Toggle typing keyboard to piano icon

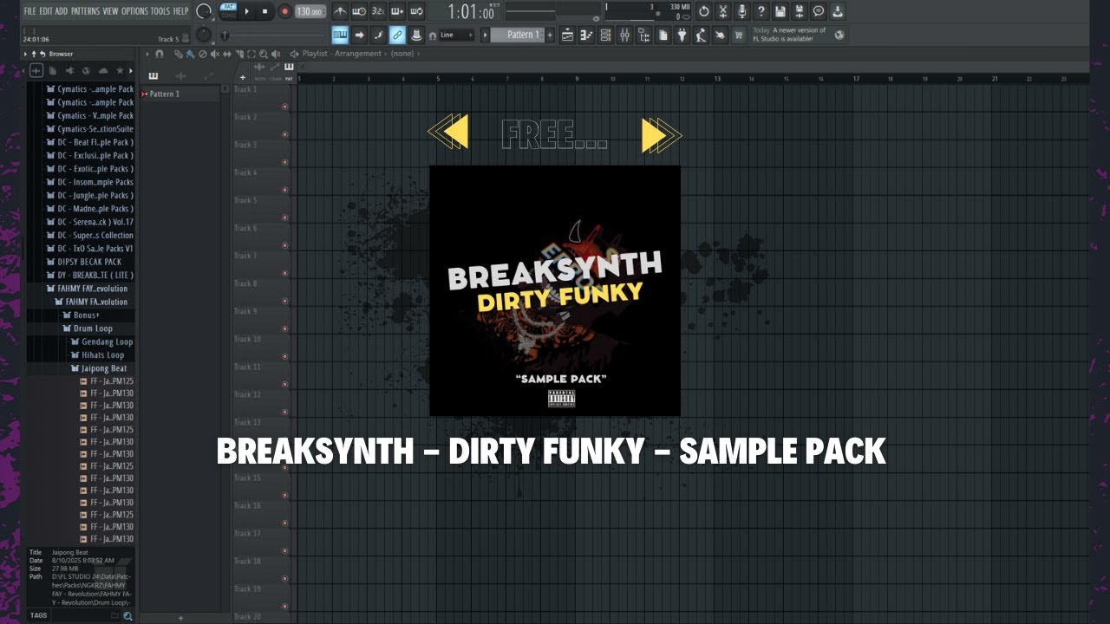coord(340,35)
